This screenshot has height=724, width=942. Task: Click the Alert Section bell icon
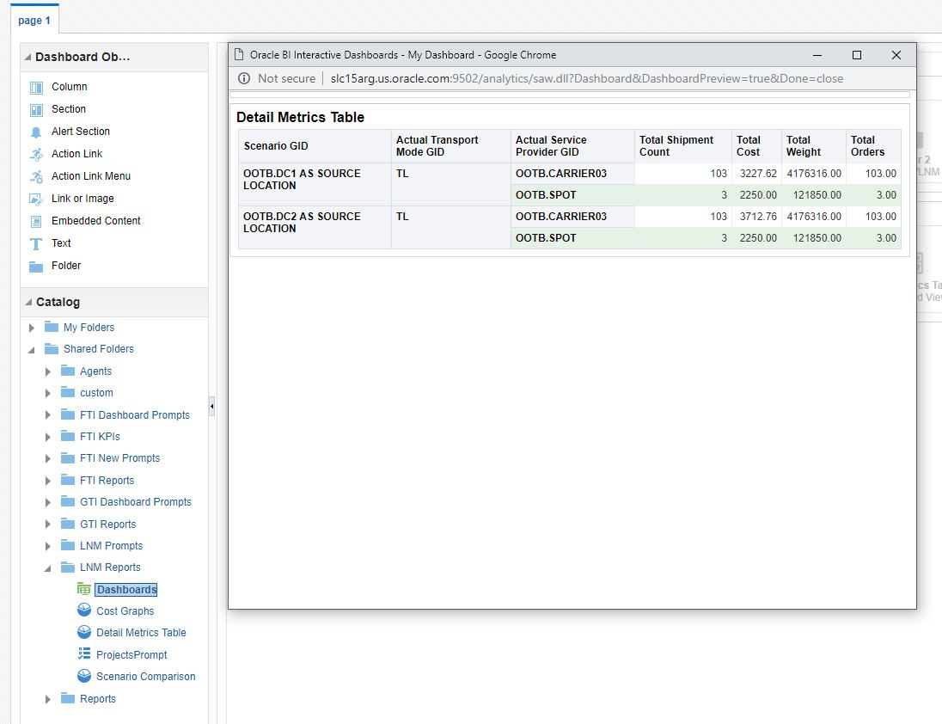(x=36, y=132)
